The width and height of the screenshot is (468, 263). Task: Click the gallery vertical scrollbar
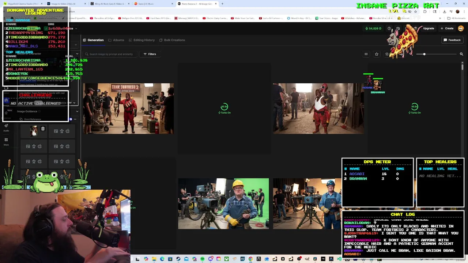pos(462,67)
